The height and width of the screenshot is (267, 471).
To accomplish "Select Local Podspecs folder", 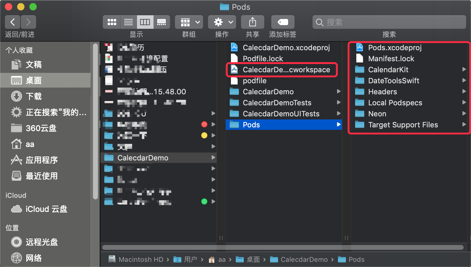I will pos(410,103).
